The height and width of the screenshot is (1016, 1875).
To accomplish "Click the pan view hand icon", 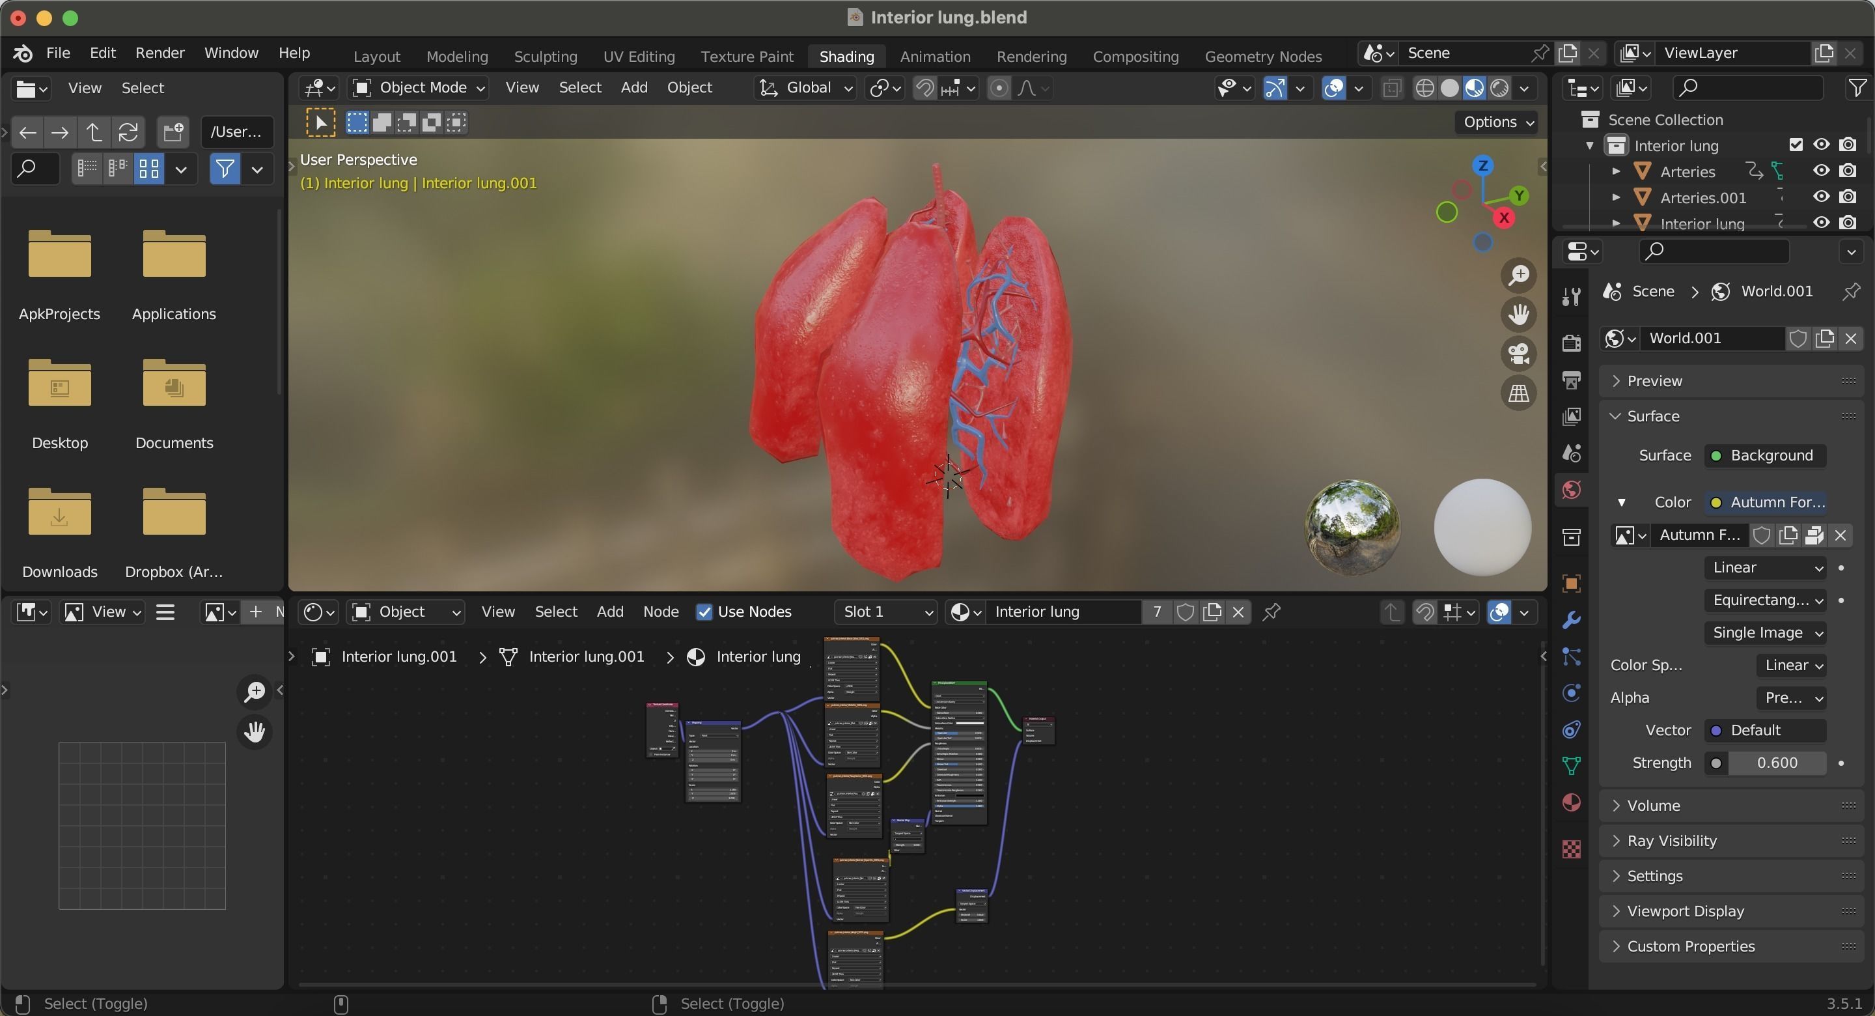I will (1518, 315).
